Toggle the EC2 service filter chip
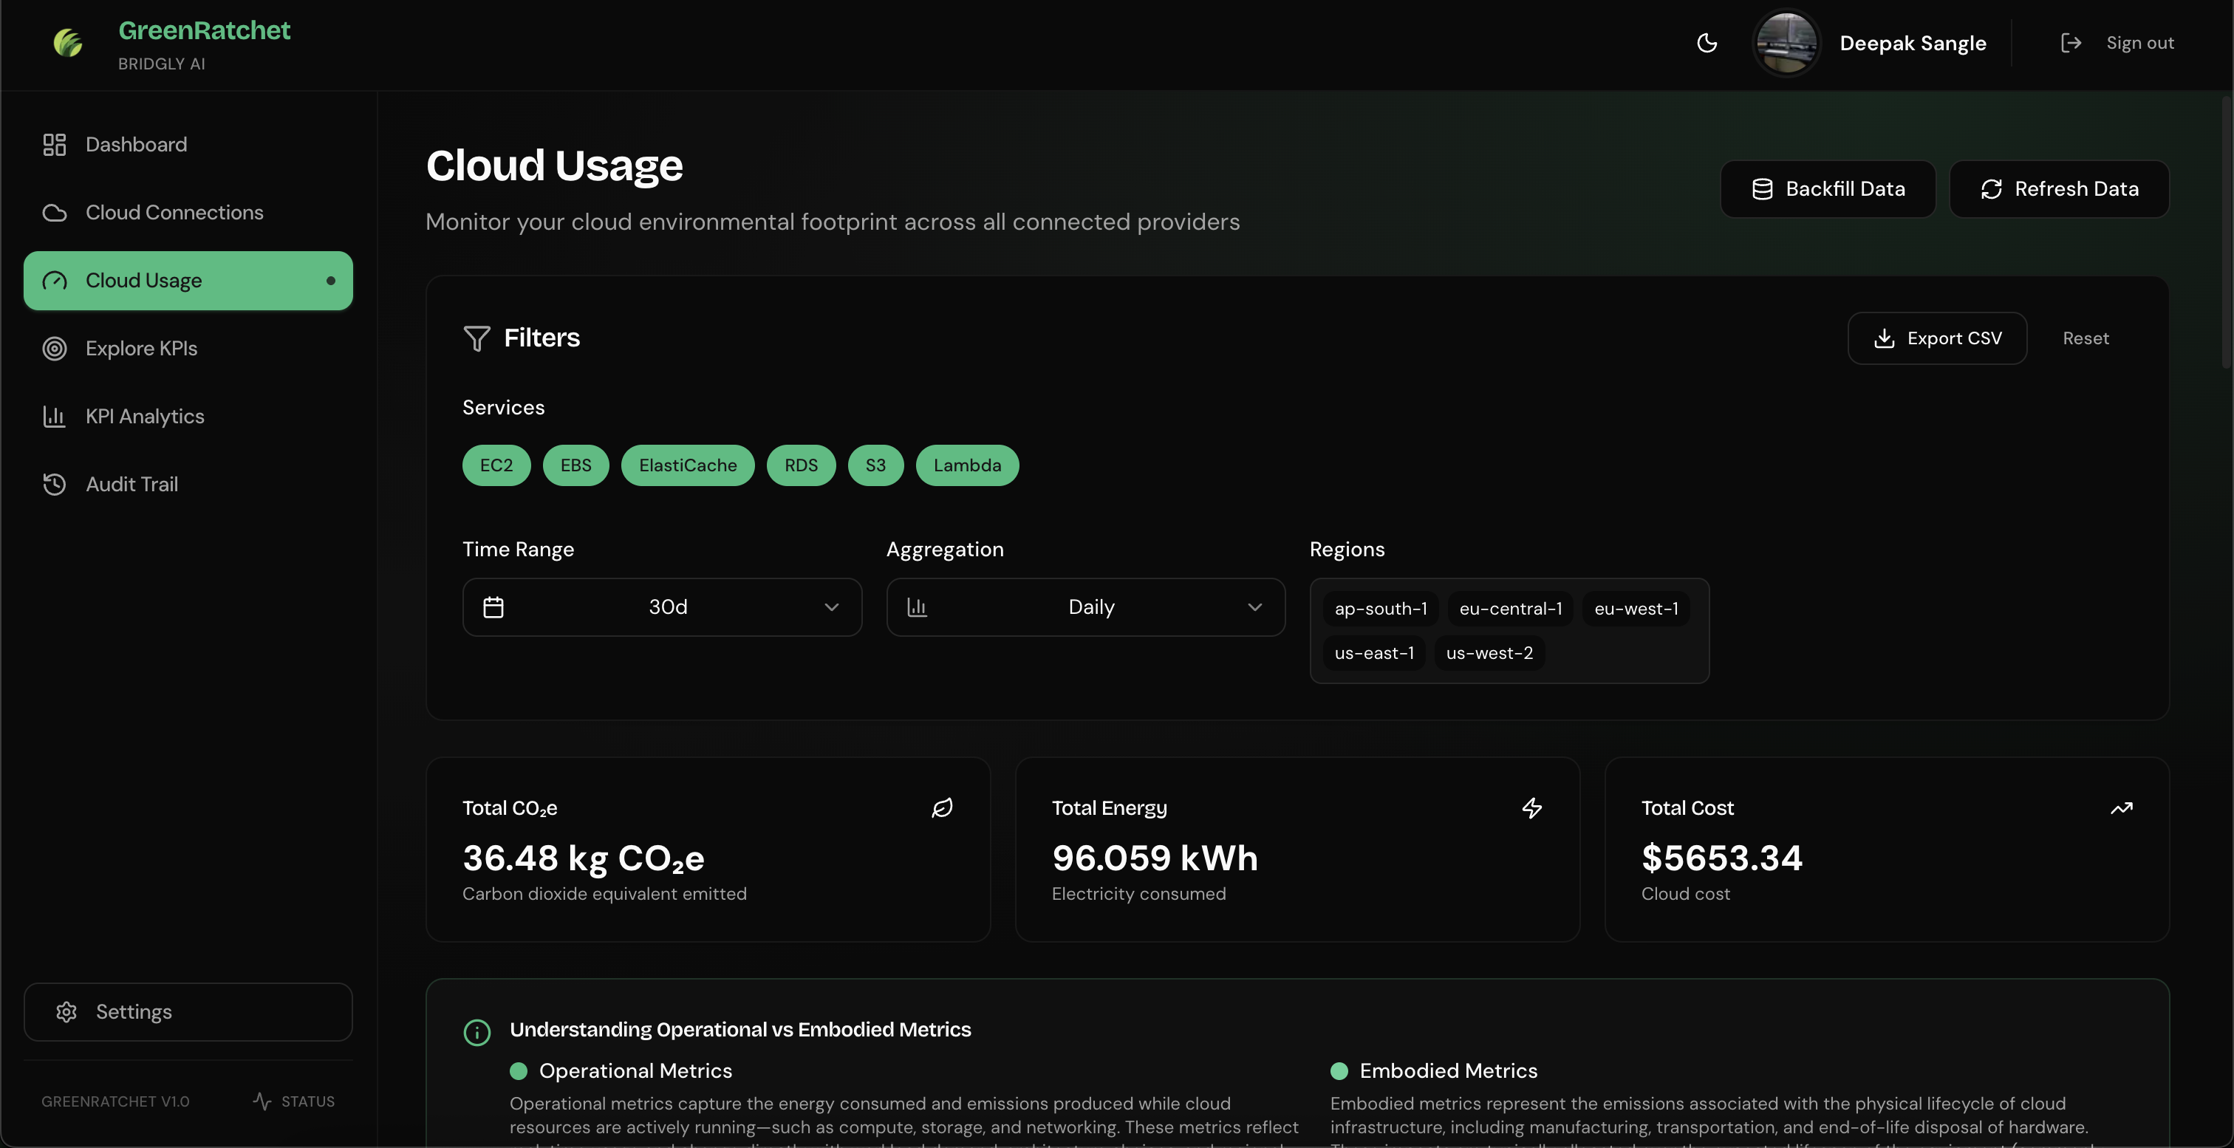The width and height of the screenshot is (2234, 1148). pyautogui.click(x=496, y=465)
